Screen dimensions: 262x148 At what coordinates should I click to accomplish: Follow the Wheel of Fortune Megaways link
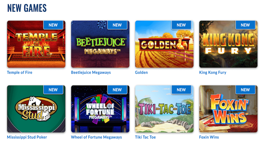[x=96, y=137]
